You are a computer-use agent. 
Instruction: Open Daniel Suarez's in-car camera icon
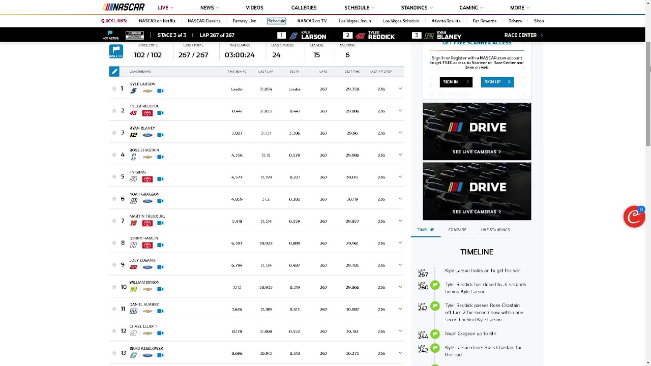(160, 311)
